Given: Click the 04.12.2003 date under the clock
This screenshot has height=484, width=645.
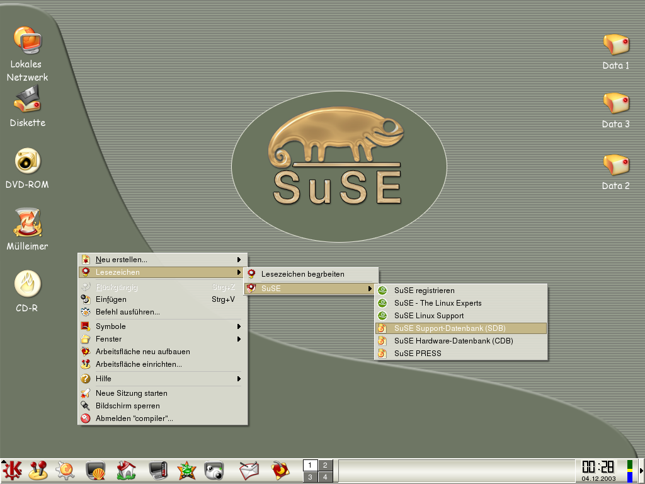Looking at the screenshot, I should click(598, 479).
